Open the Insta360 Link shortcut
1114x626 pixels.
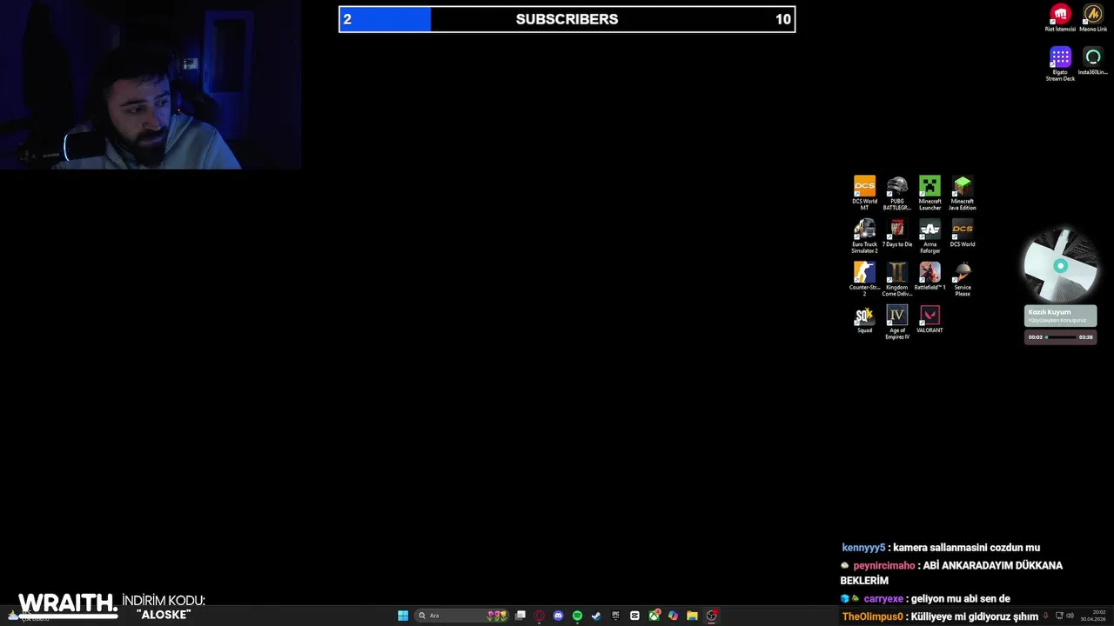coord(1093,61)
